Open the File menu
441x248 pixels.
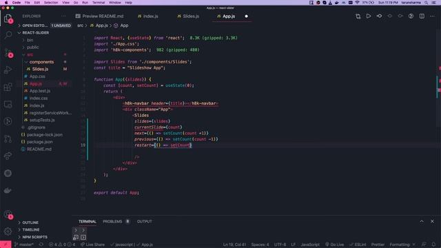pyautogui.click(x=28, y=3)
